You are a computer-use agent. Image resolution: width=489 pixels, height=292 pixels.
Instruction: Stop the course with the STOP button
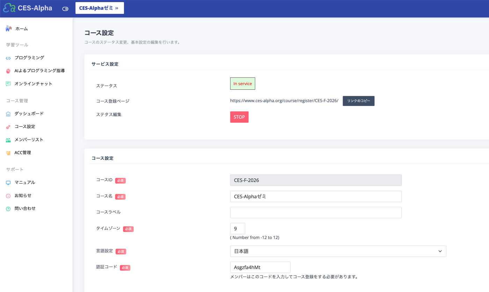[x=239, y=117]
